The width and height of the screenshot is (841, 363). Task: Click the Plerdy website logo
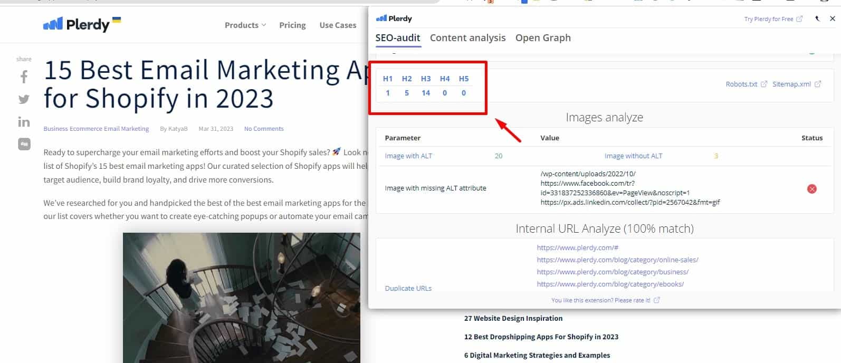[82, 24]
